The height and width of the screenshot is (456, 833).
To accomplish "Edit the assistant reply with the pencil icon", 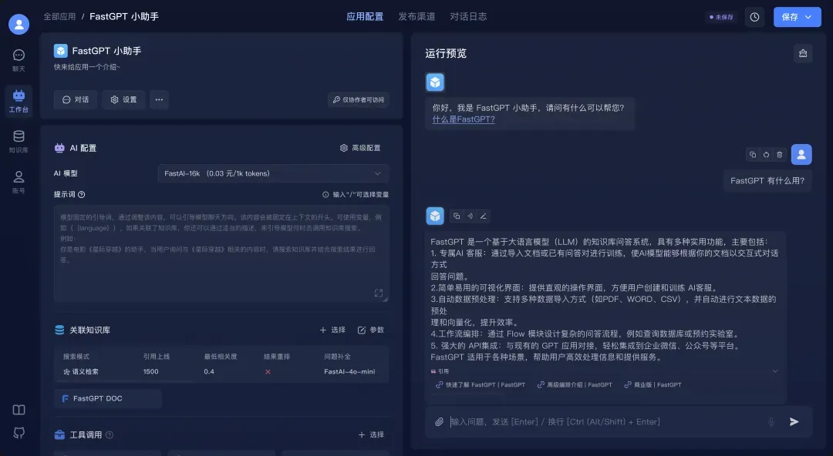I will tap(483, 216).
